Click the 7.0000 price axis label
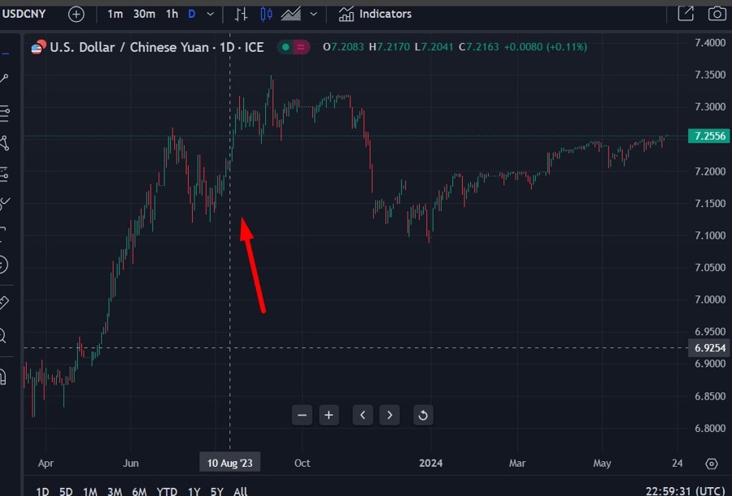The width and height of the screenshot is (732, 496). click(x=710, y=300)
